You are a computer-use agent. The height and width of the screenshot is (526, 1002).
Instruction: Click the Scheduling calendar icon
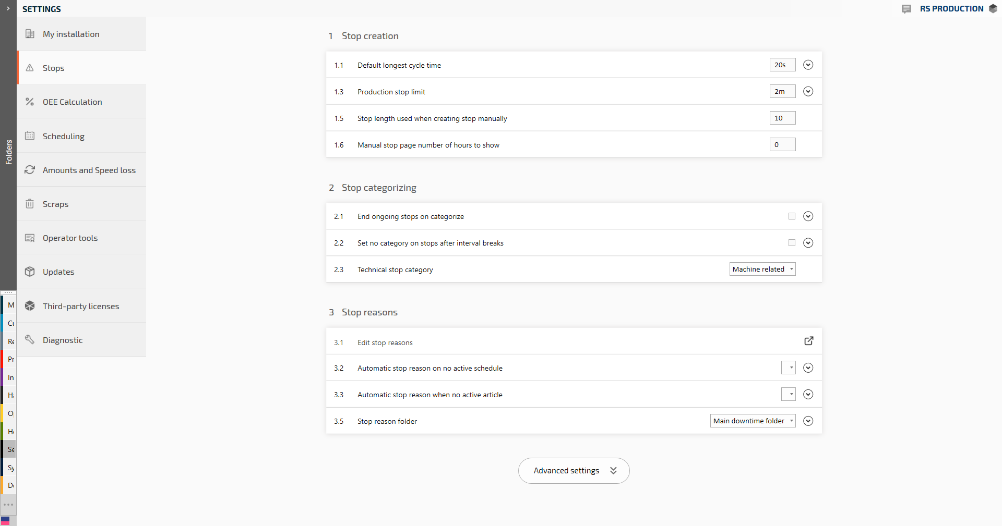(30, 136)
